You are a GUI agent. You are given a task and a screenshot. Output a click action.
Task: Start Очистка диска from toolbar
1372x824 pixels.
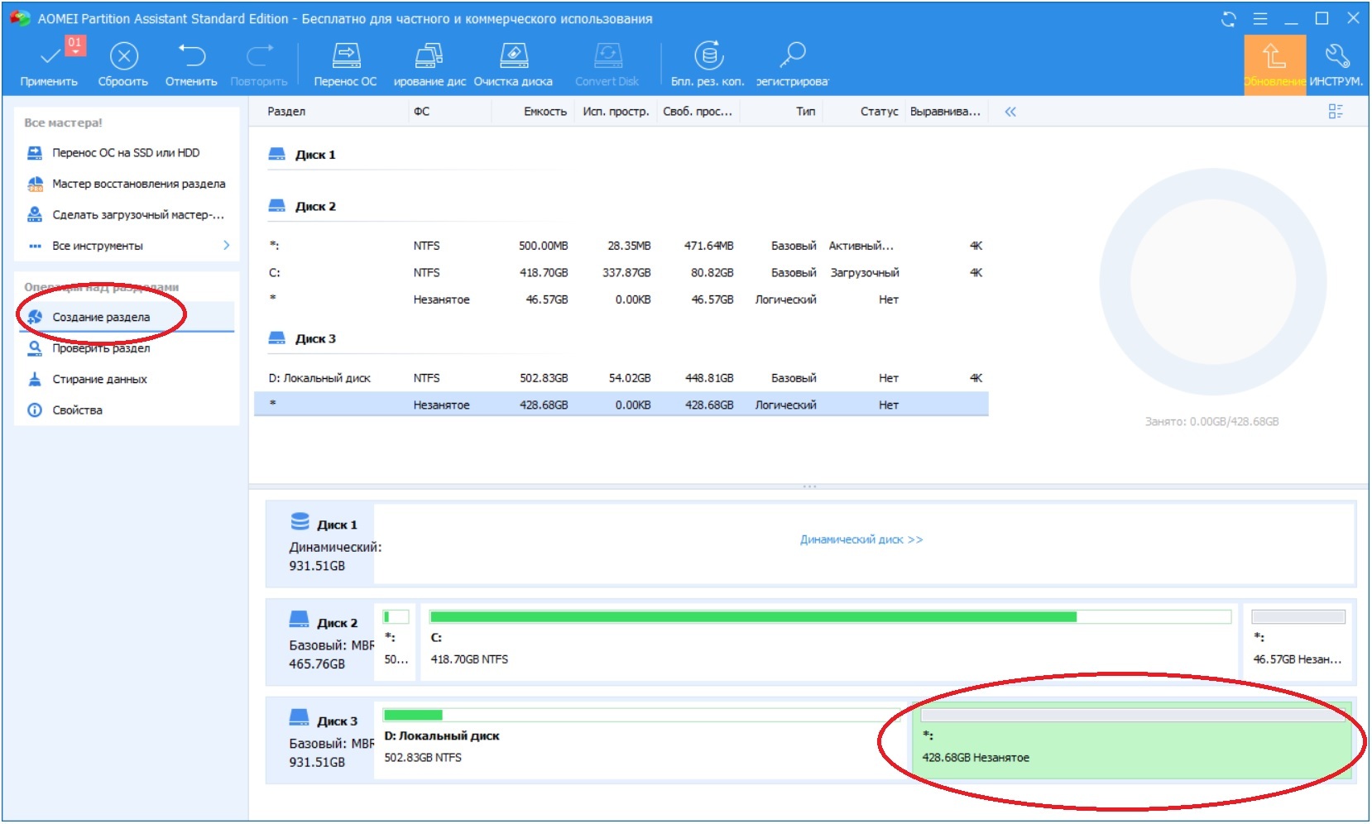[x=513, y=64]
